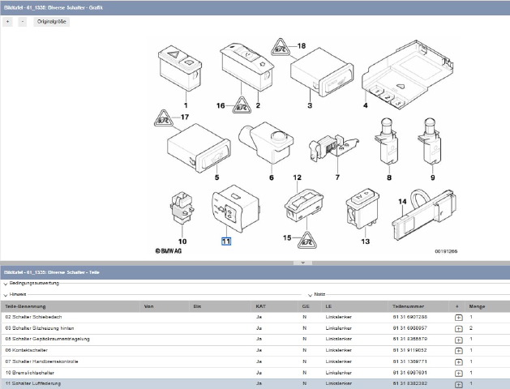This screenshot has width=510, height=389.
Task: Collapse graphic panel via splitter arrow
Action: click(302, 263)
